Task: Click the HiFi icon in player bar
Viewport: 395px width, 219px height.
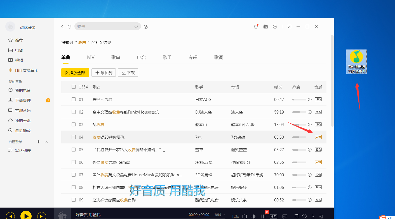Action: 274,216
